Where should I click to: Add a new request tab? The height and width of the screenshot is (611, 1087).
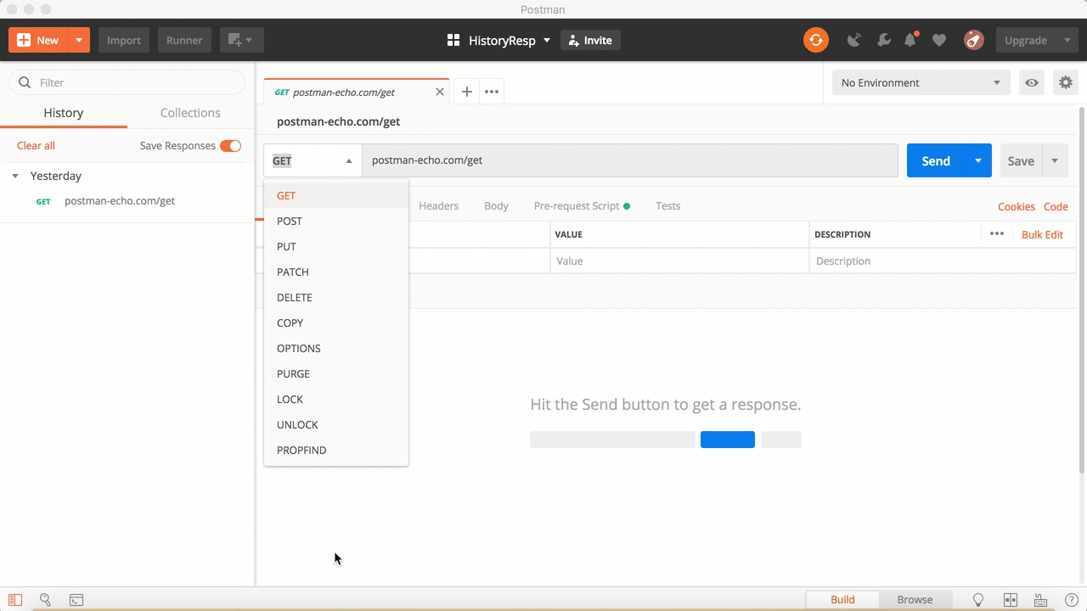click(x=466, y=92)
